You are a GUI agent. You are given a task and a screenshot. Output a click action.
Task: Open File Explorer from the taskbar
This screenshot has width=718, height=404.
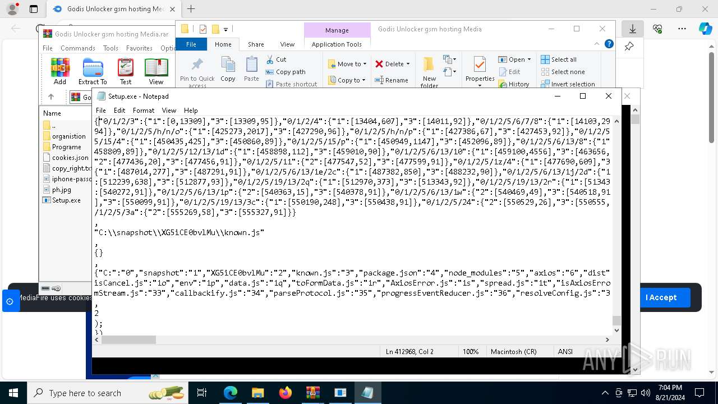[257, 393]
